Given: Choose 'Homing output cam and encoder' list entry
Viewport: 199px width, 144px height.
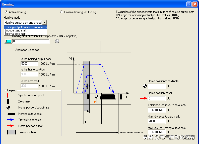Looking at the screenshot, I should pos(26,27).
